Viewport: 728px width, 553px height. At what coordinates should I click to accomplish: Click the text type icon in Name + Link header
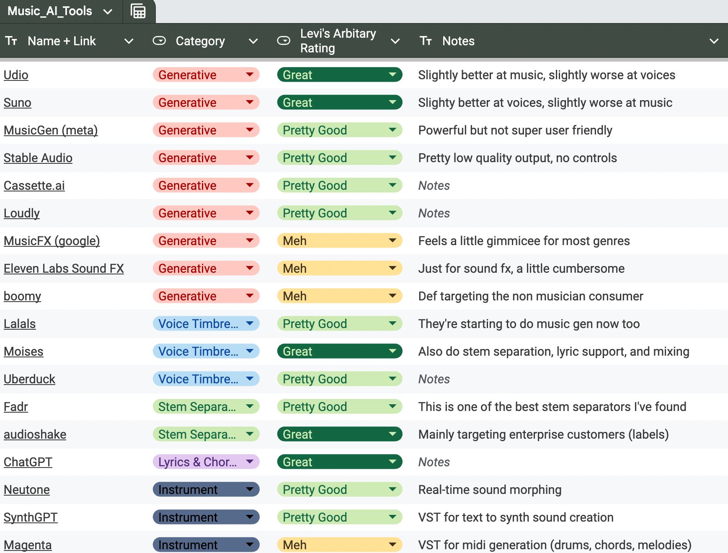(11, 41)
